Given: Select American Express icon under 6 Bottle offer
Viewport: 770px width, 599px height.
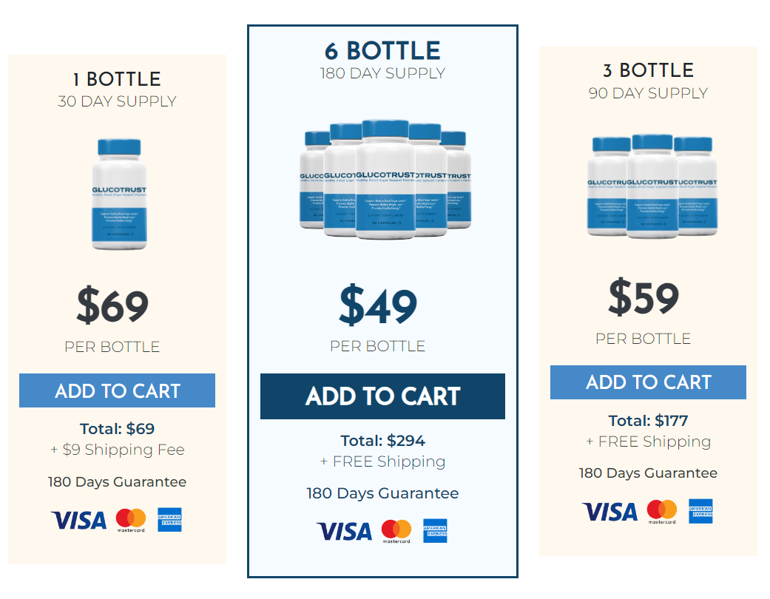Looking at the screenshot, I should click(x=435, y=531).
